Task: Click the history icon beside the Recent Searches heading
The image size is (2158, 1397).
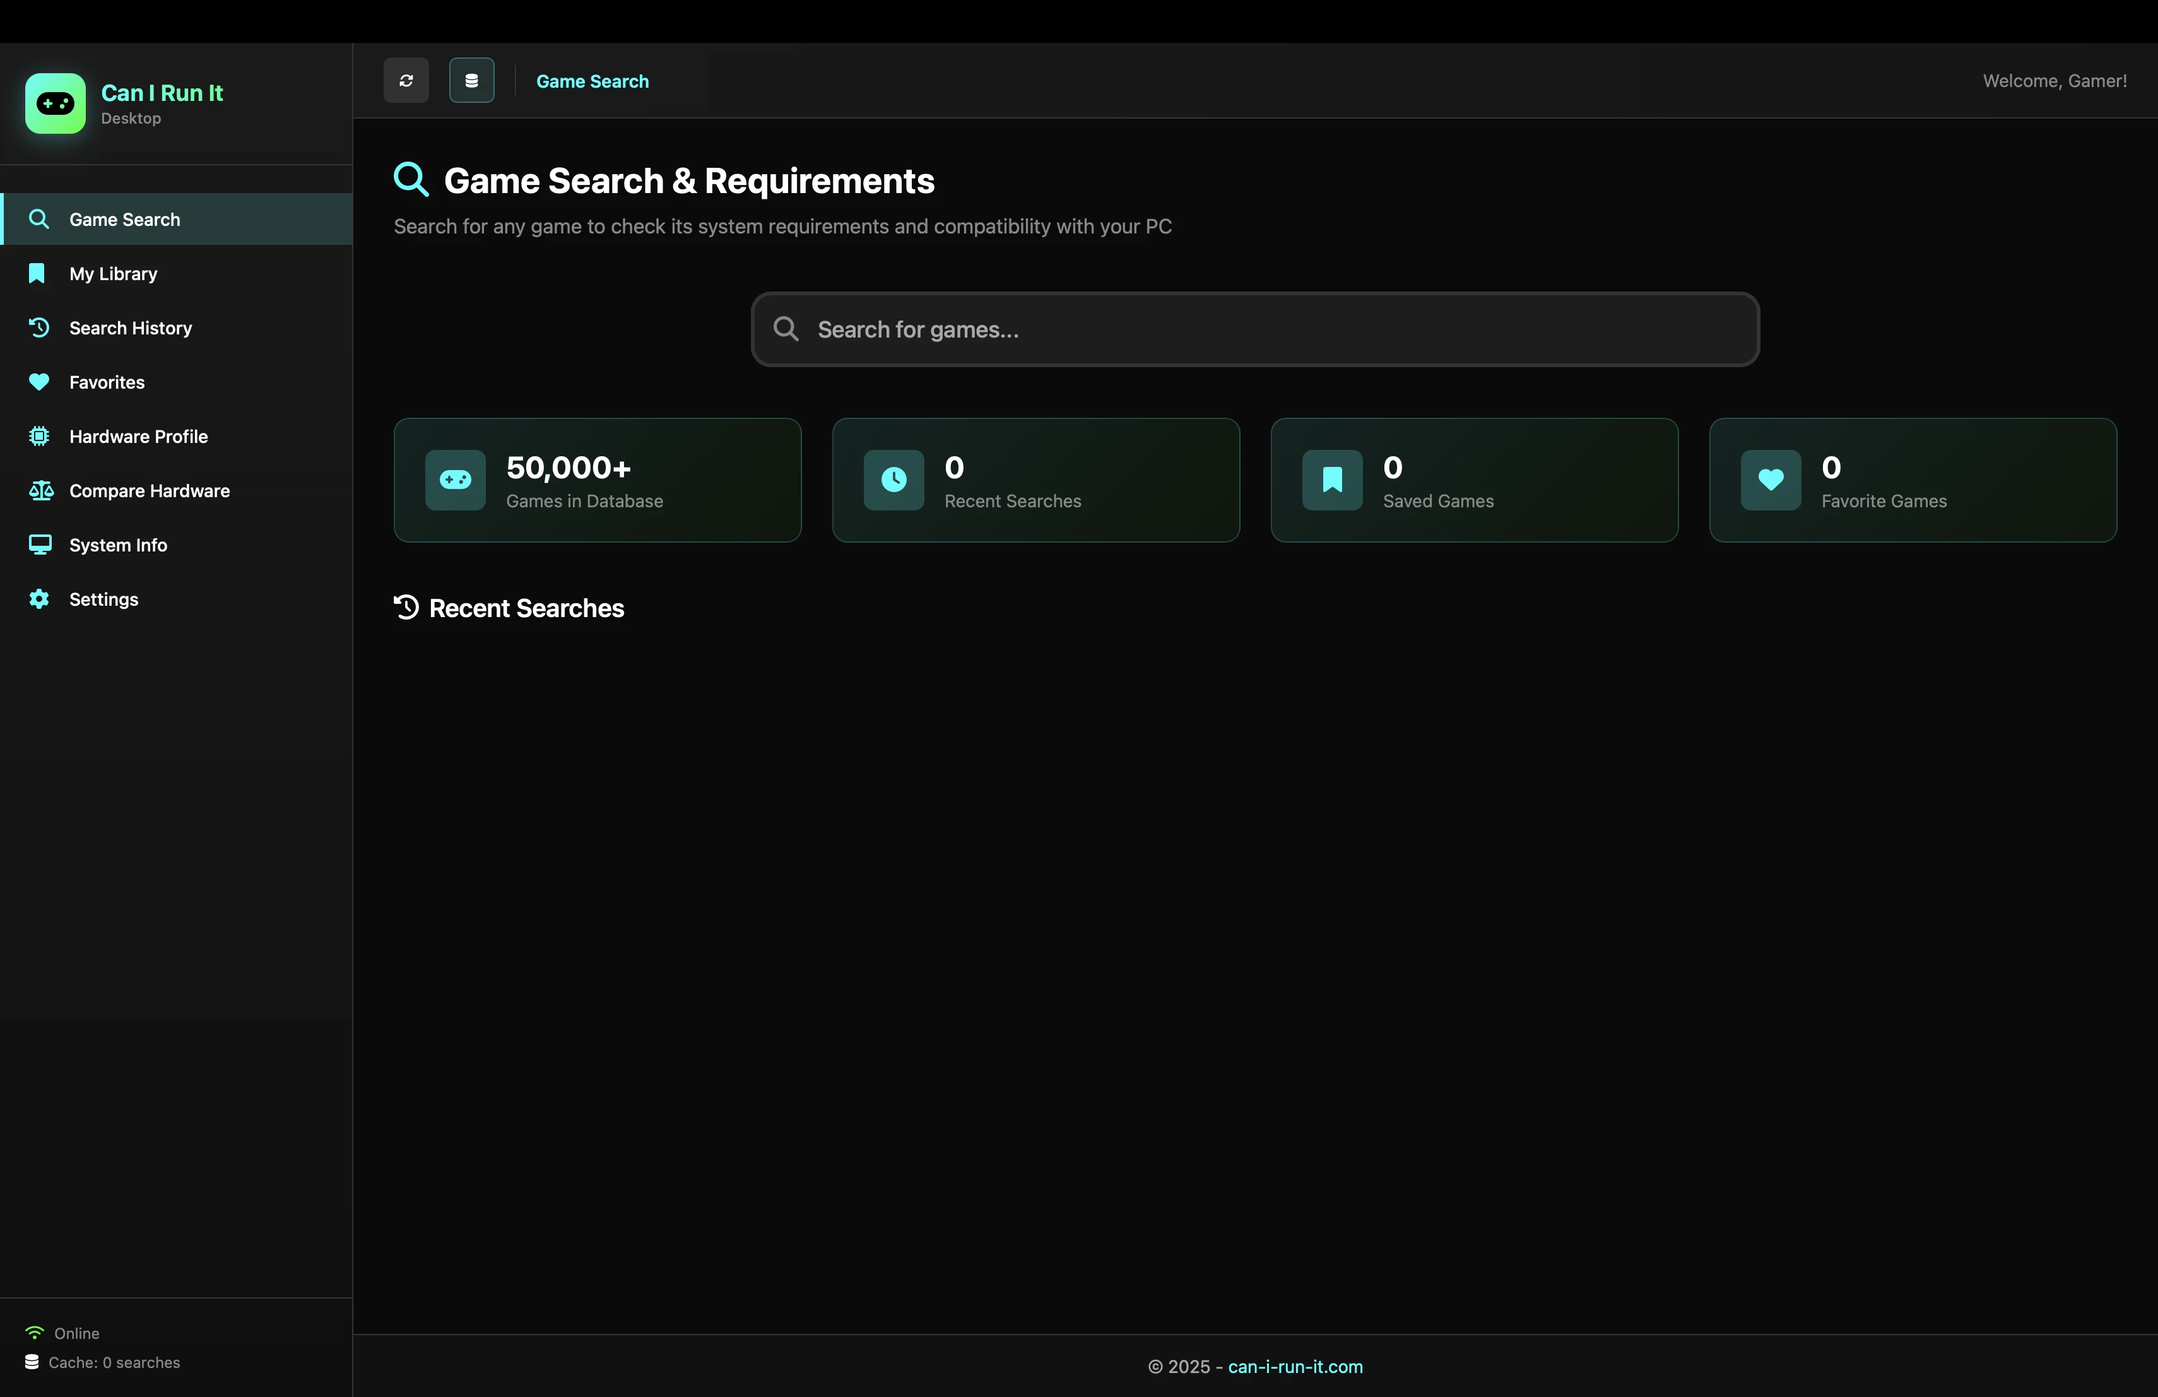Action: 406,608
